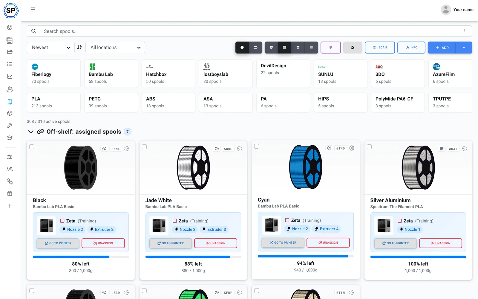
Task: Toggle the stacked layers grouping view
Action: pos(271,48)
